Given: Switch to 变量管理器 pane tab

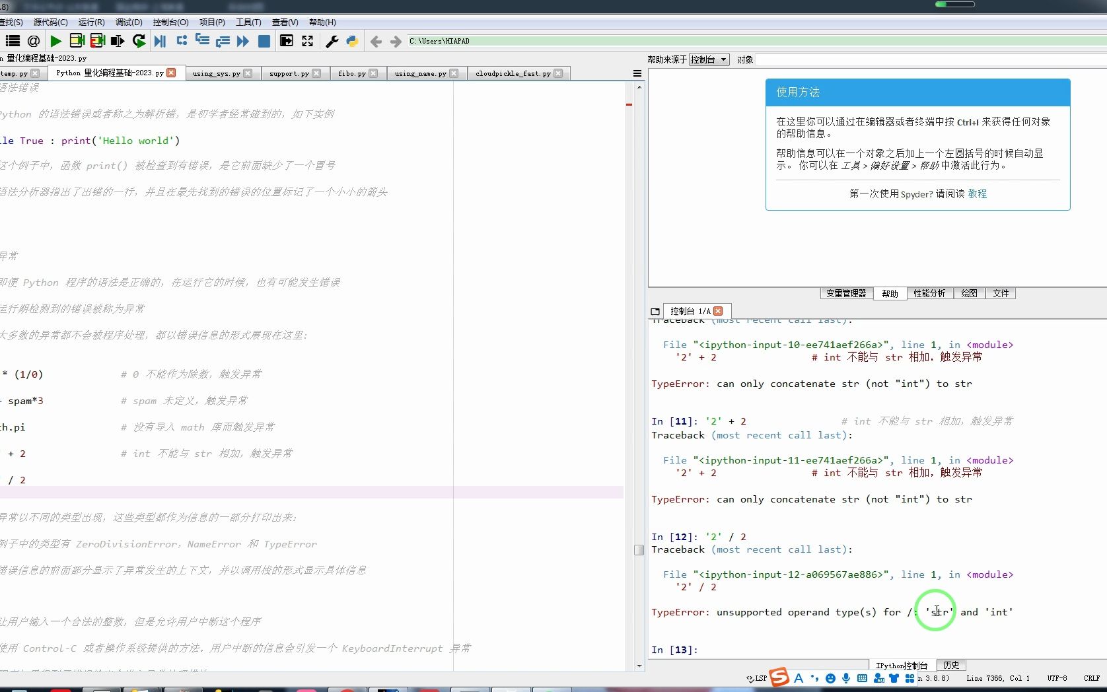Looking at the screenshot, I should click(x=846, y=293).
